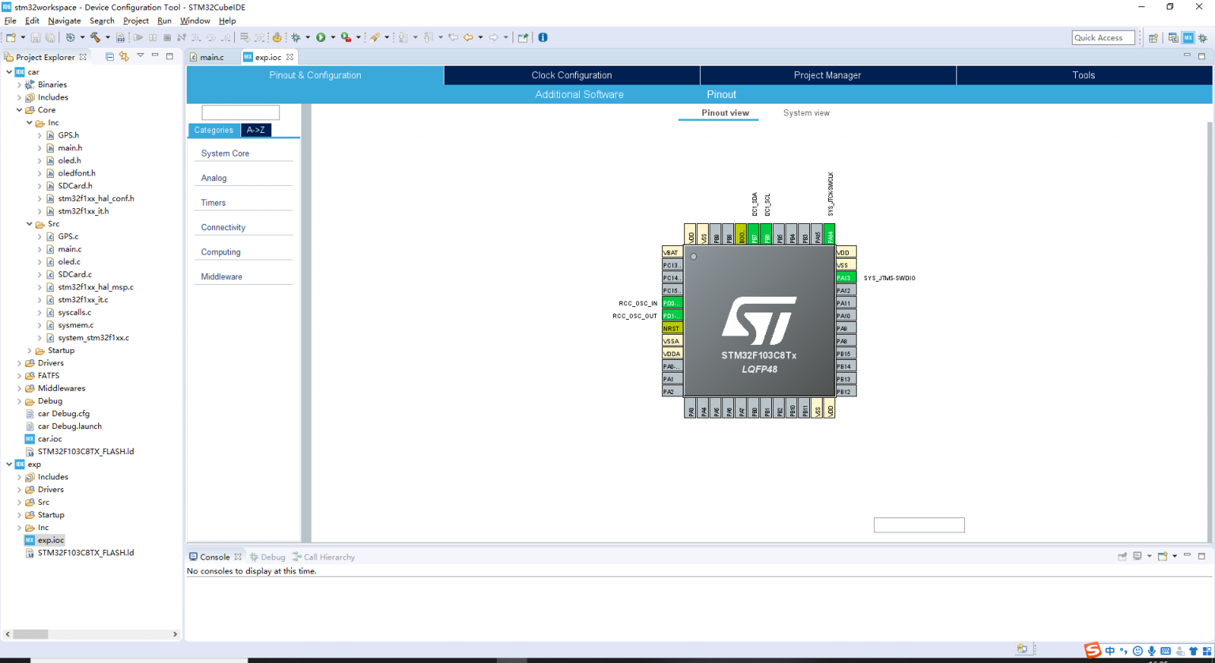Click the Debug bug icon in toolbar
This screenshot has height=663, width=1215.
tap(297, 37)
